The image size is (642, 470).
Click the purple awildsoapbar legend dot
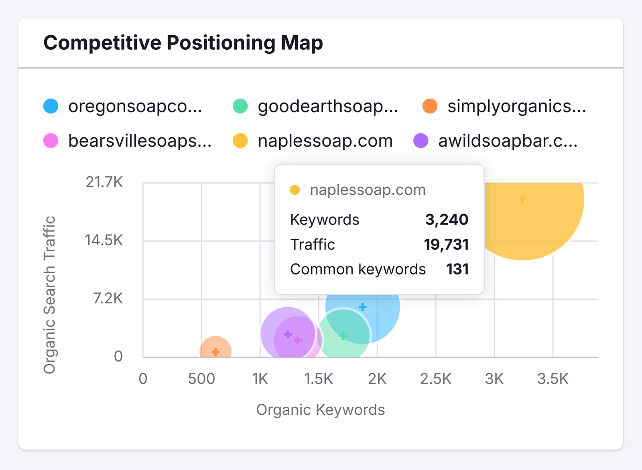(421, 141)
